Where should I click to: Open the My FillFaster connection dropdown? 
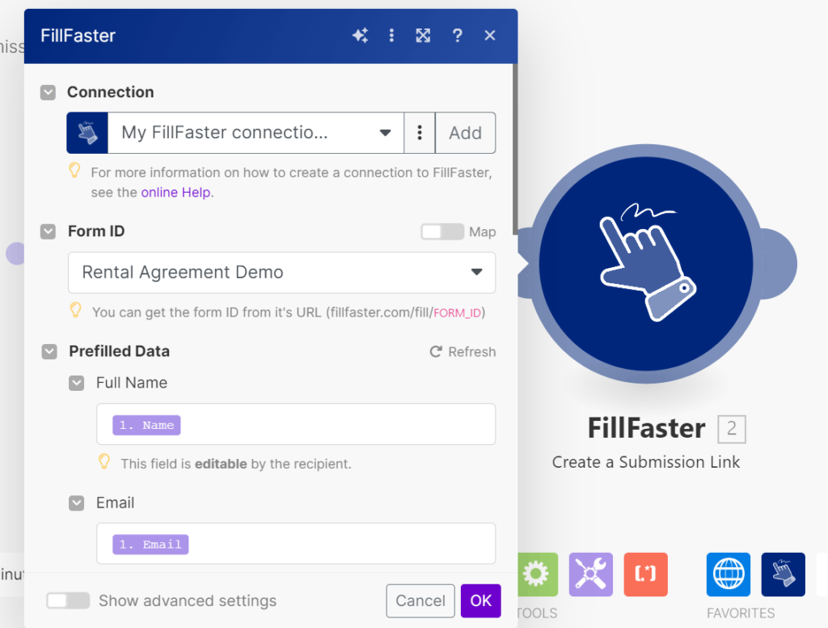tap(256, 133)
